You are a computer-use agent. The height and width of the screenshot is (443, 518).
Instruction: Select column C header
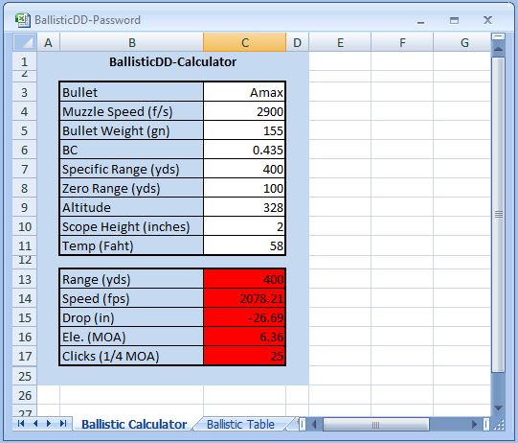point(244,42)
